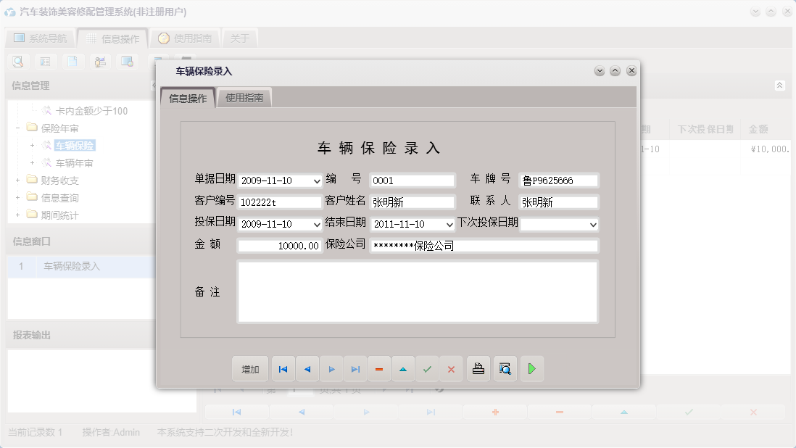The width and height of the screenshot is (796, 448).
Task: Click inside the 备注 remarks text area
Action: 417,292
